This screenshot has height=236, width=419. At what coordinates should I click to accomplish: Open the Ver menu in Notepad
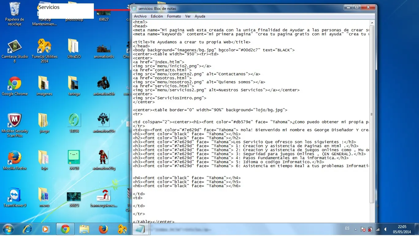tap(188, 16)
